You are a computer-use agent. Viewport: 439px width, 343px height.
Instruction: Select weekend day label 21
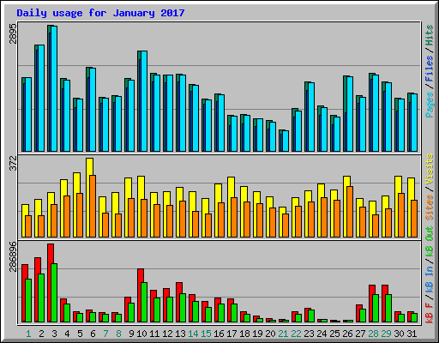click(x=283, y=334)
